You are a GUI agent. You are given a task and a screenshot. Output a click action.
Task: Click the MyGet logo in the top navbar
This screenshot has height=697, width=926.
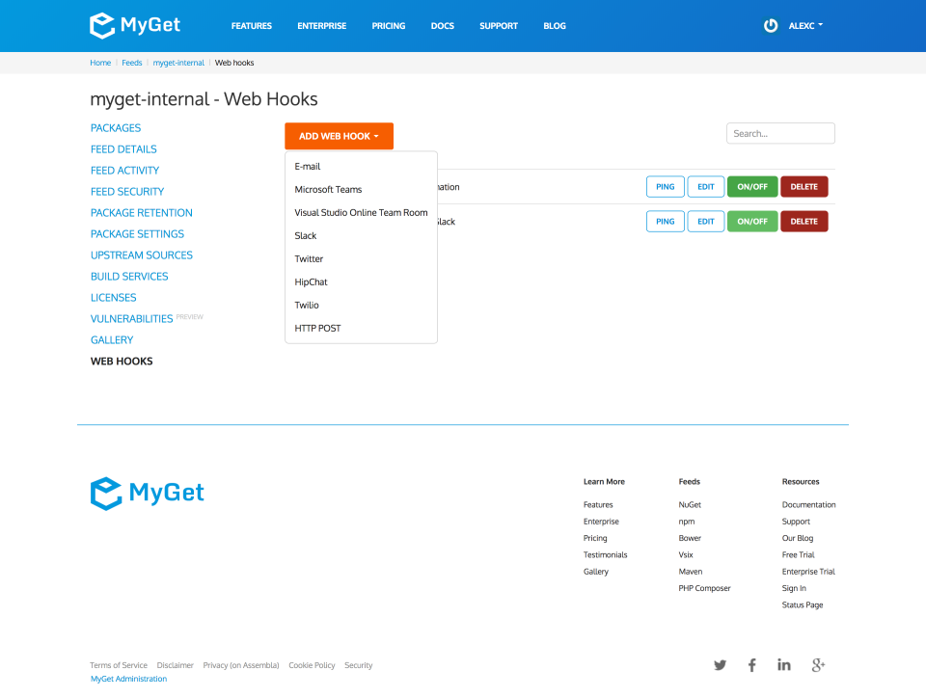[x=133, y=25]
